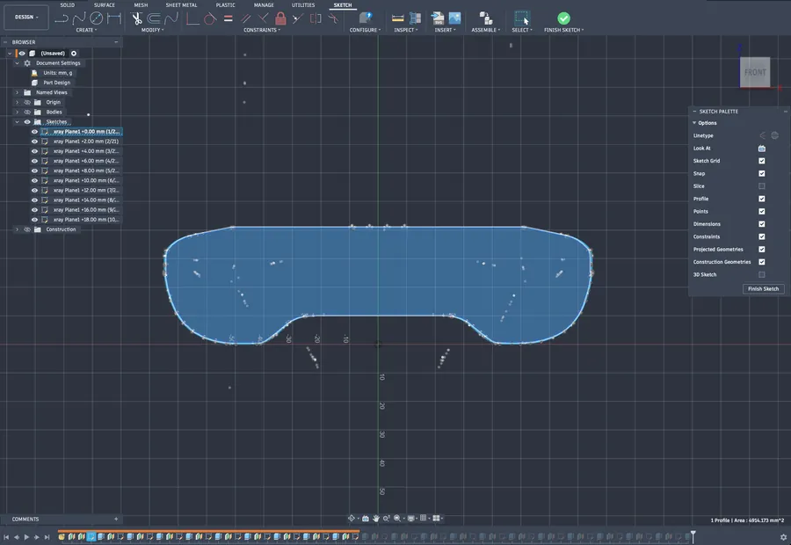Open the Constraints dropdown menu

(x=262, y=30)
